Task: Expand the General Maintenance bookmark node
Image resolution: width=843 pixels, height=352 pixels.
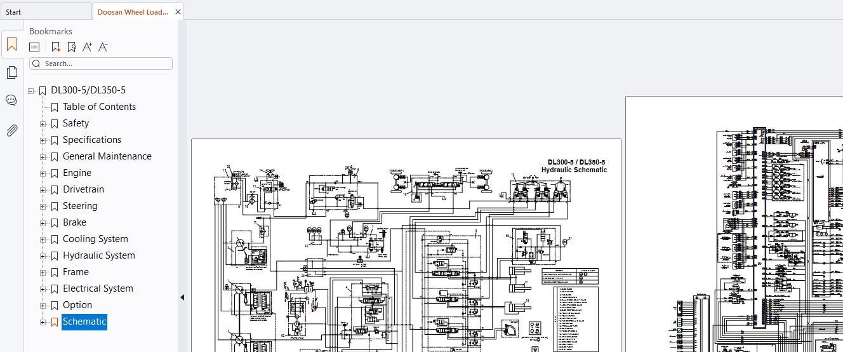Action: click(43, 157)
